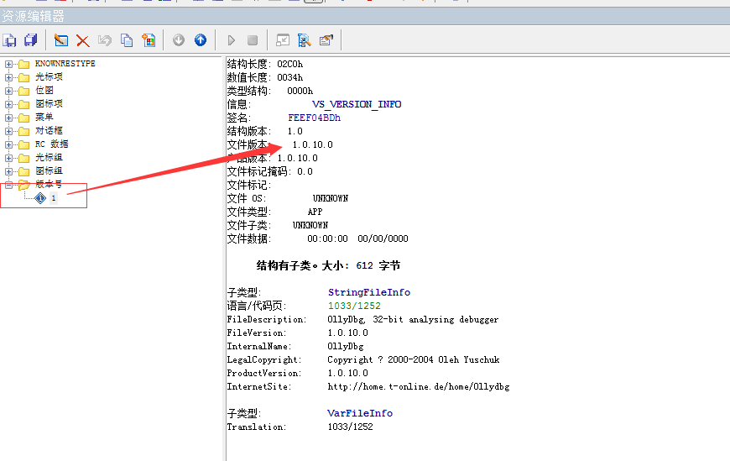
Task: Click the magnifier search resource icon
Action: [305, 40]
